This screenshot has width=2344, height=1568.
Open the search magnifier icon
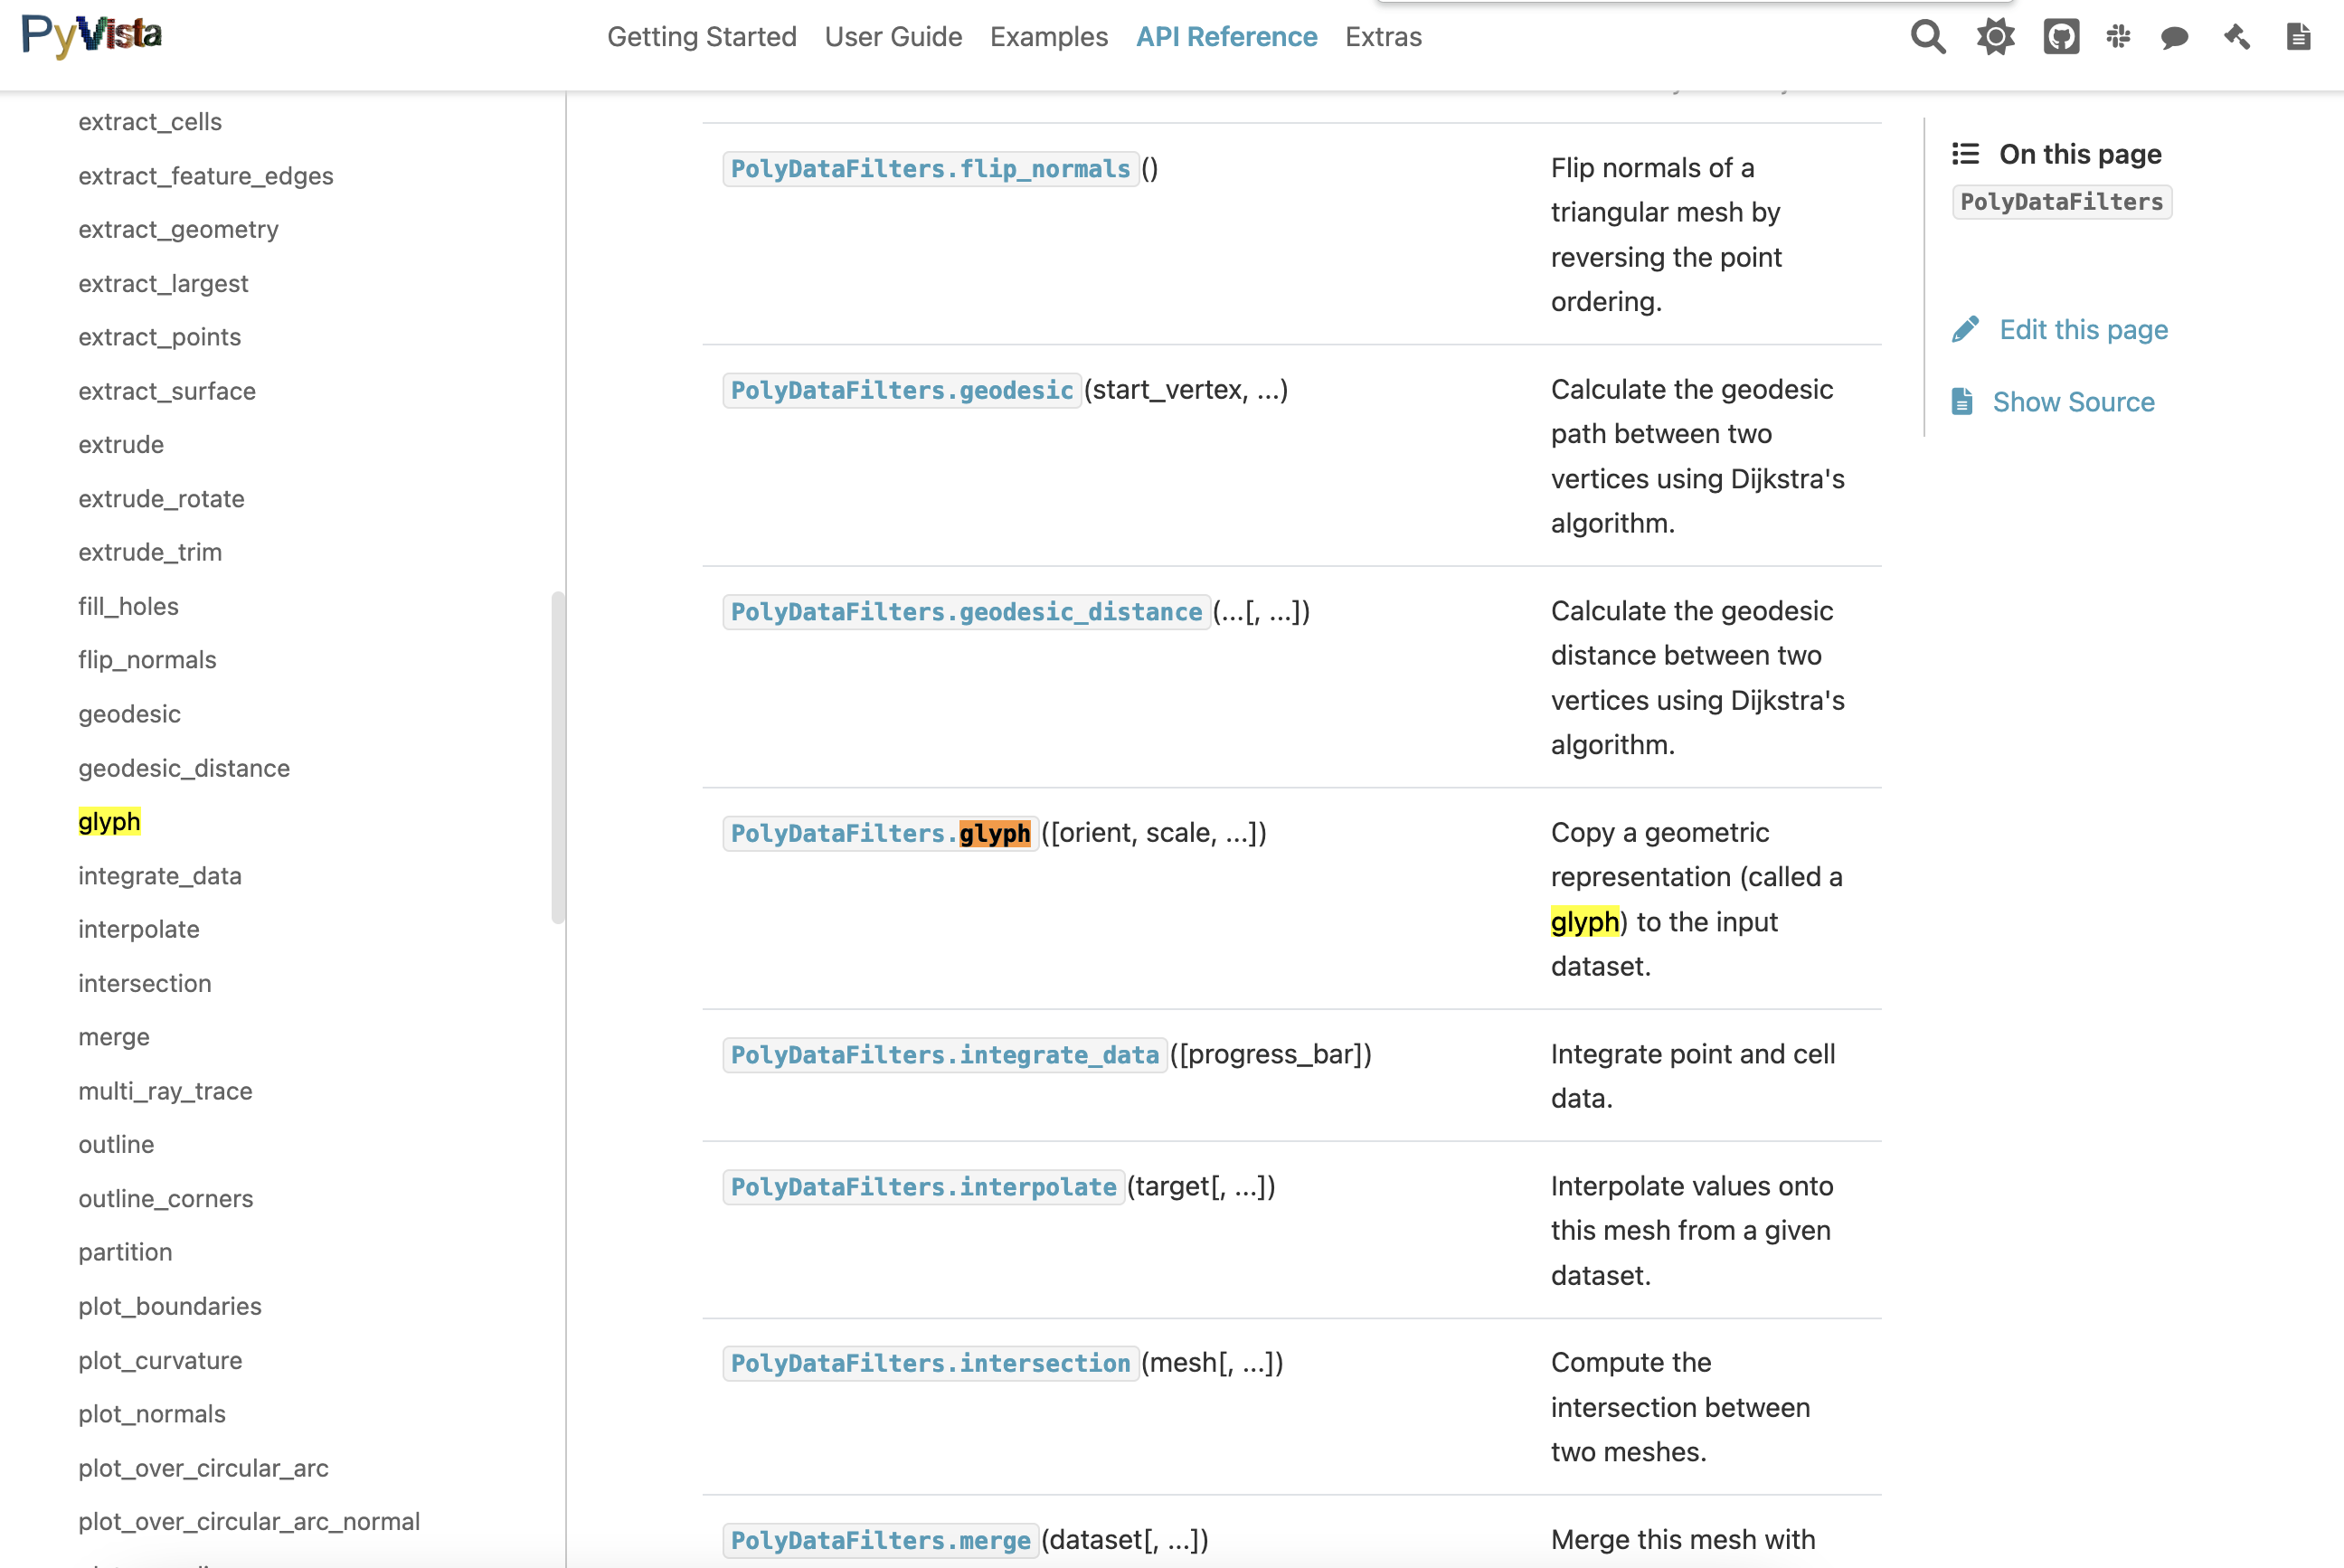pyautogui.click(x=1928, y=37)
